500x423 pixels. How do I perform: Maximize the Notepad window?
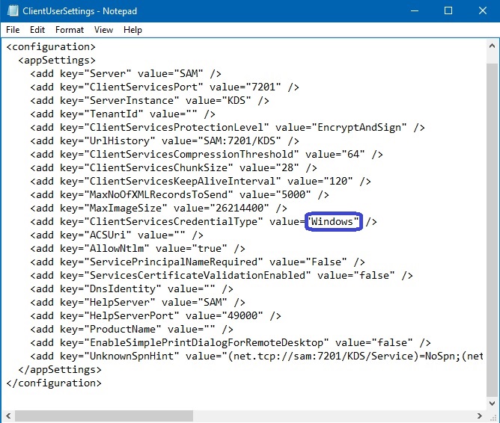click(x=448, y=10)
